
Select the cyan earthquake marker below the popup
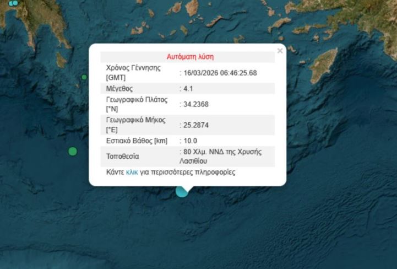[181, 191]
